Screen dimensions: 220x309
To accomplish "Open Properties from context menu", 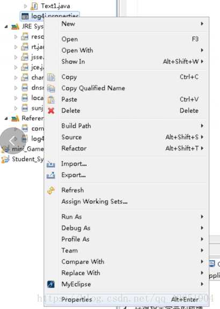I will pos(126,299).
